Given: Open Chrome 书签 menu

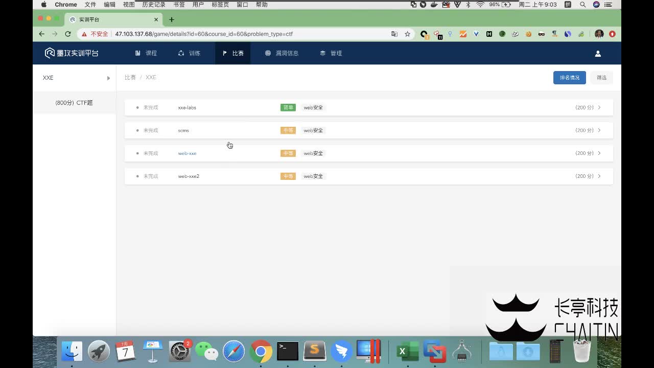Looking at the screenshot, I should click(179, 5).
